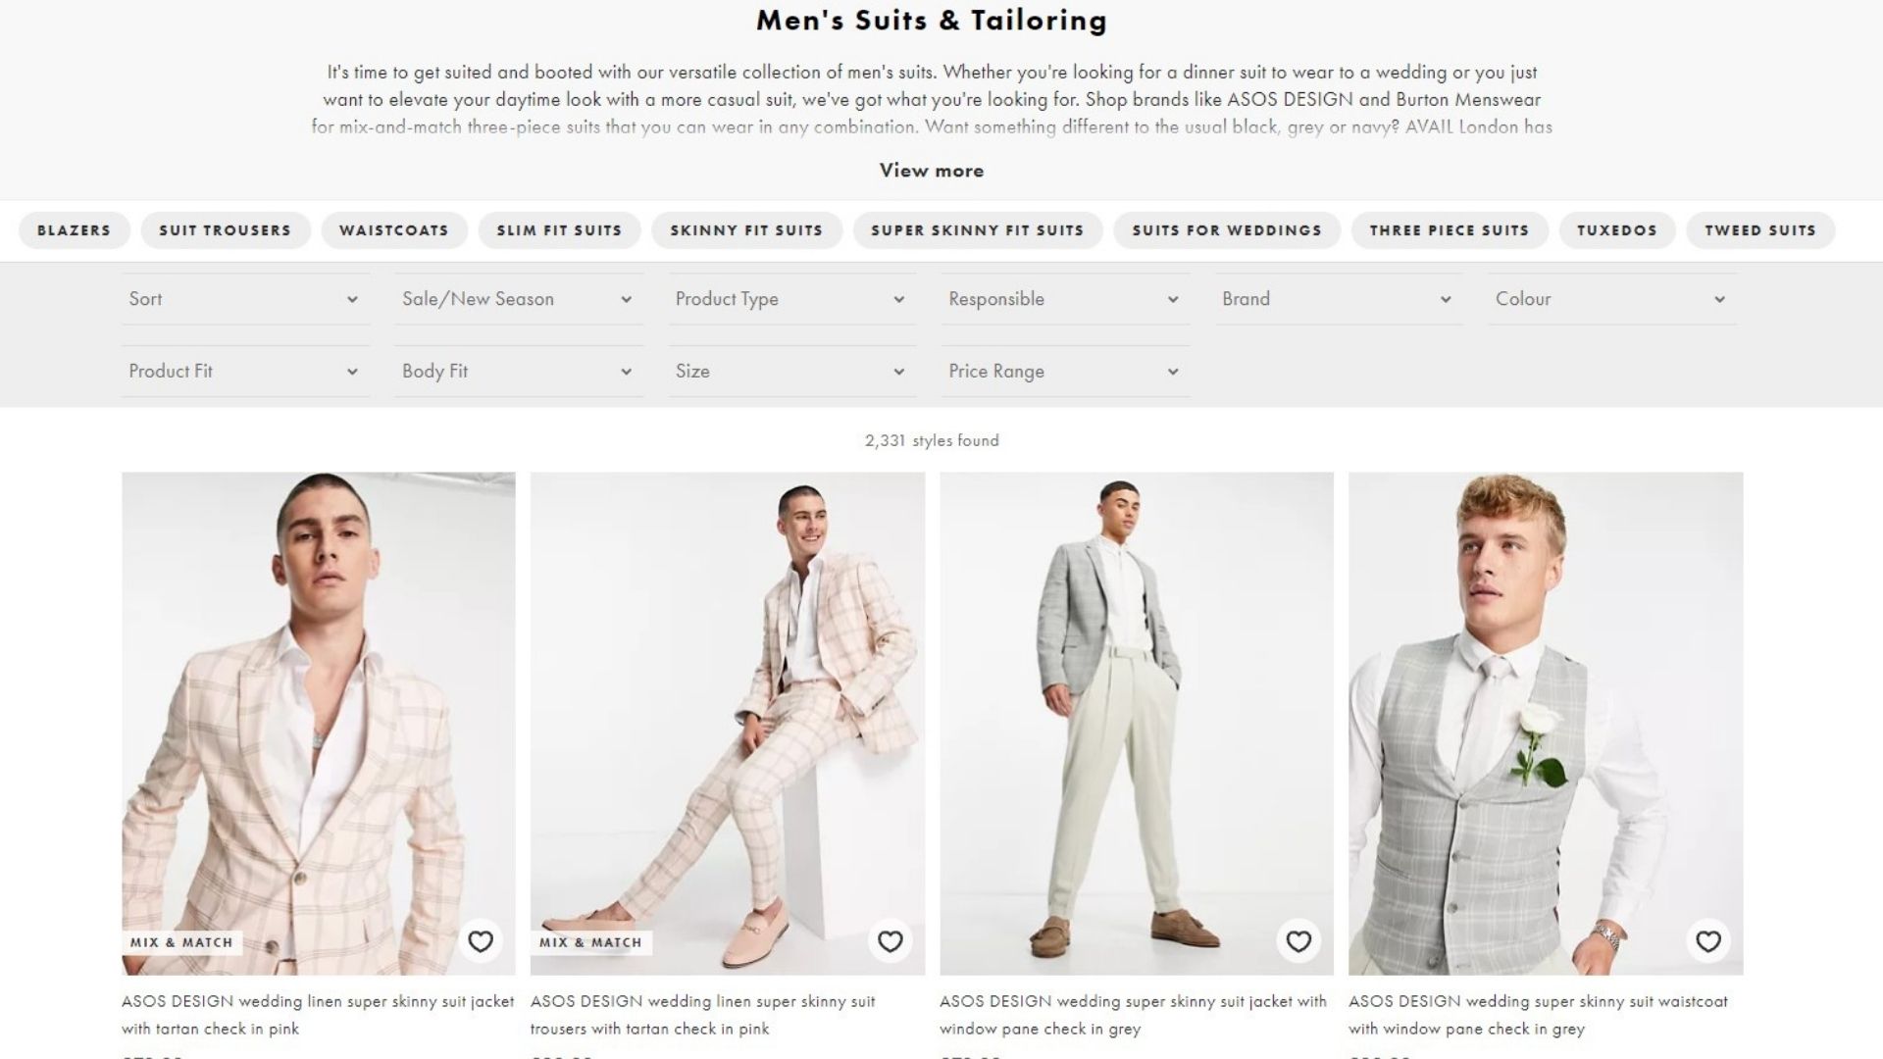This screenshot has width=1883, height=1059.
Task: Open the Sort dropdown
Action: click(x=244, y=299)
